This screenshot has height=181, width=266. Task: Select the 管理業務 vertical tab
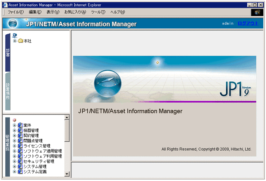tap(8, 147)
